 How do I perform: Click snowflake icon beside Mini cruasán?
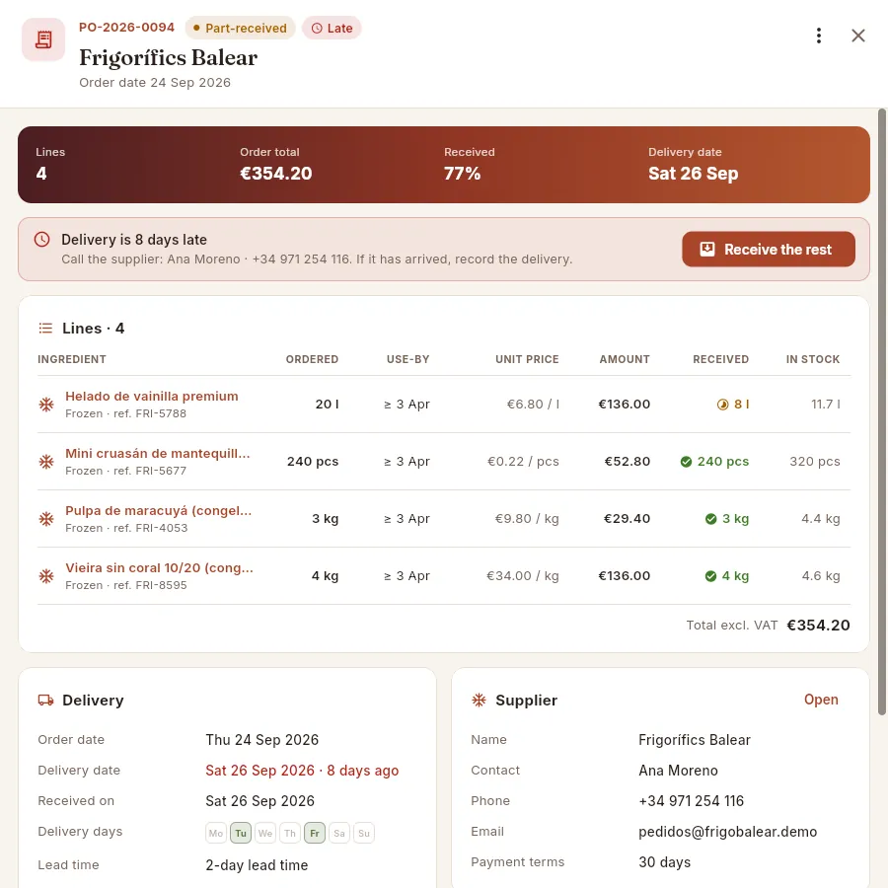tap(46, 462)
